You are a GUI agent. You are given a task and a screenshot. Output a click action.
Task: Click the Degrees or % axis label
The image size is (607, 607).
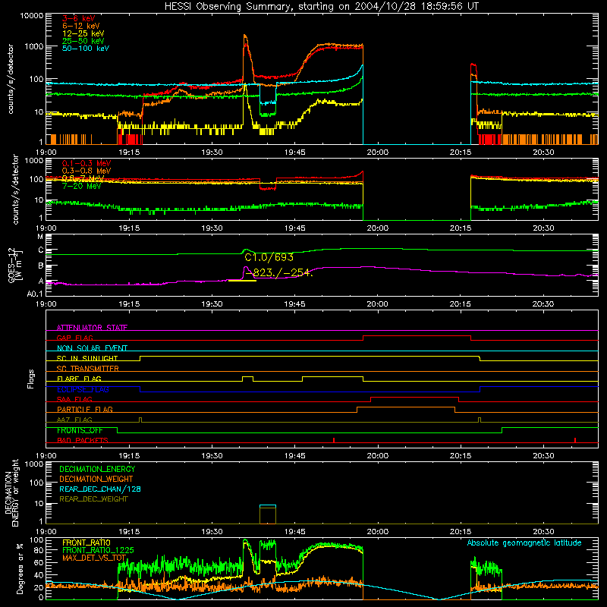pyautogui.click(x=20, y=569)
